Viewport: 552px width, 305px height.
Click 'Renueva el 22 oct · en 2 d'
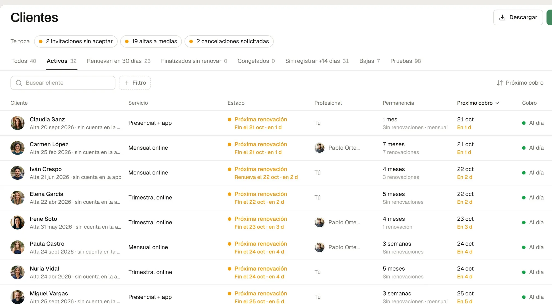(266, 177)
